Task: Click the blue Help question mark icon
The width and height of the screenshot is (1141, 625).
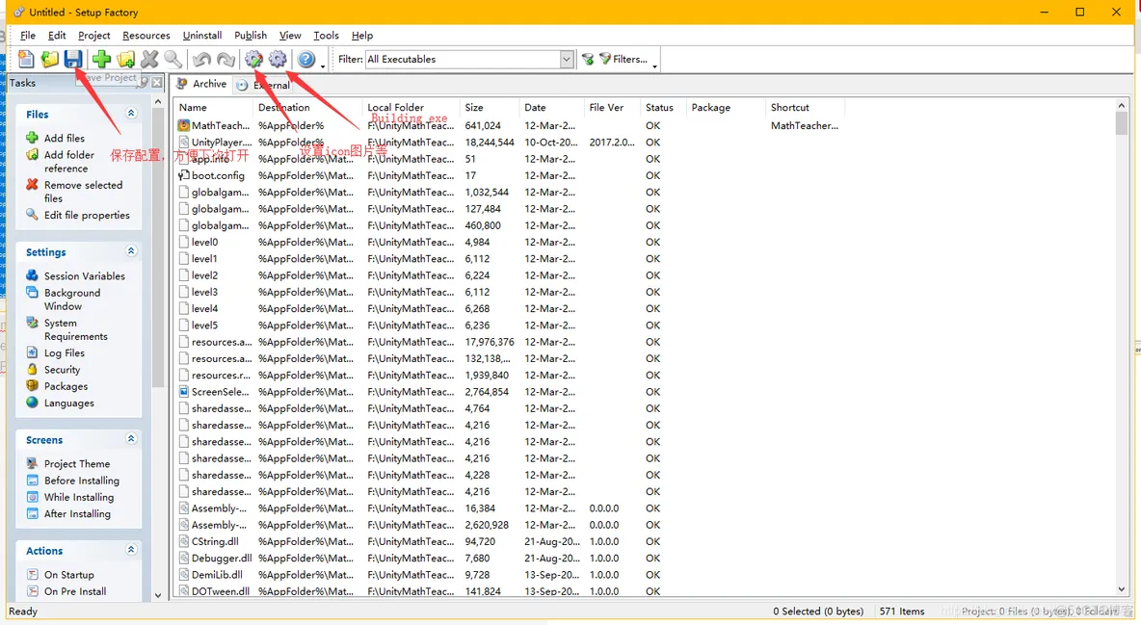Action: (306, 59)
